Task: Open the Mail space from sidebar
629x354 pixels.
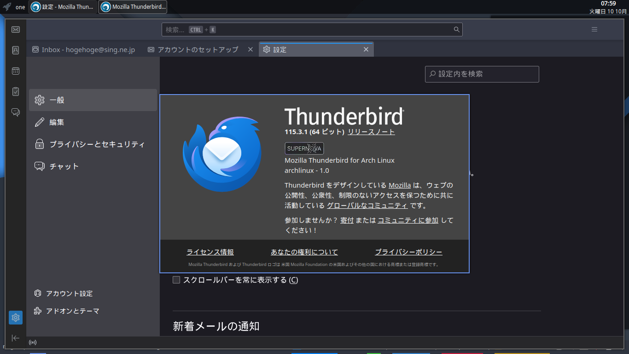Action: [x=16, y=29]
